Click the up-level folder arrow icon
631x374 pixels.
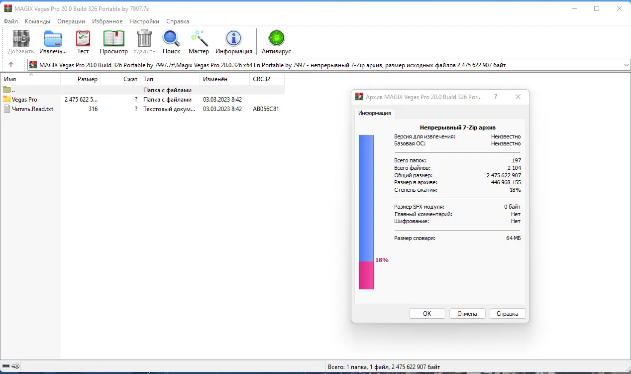point(10,64)
